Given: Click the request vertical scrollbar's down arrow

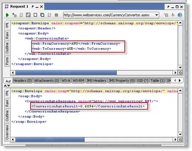Looking at the screenshot, I should (x=180, y=67).
